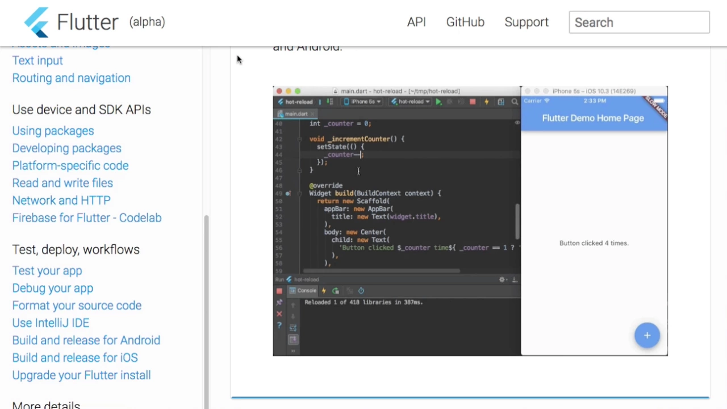
Task: Click the Search input field
Action: pos(639,22)
